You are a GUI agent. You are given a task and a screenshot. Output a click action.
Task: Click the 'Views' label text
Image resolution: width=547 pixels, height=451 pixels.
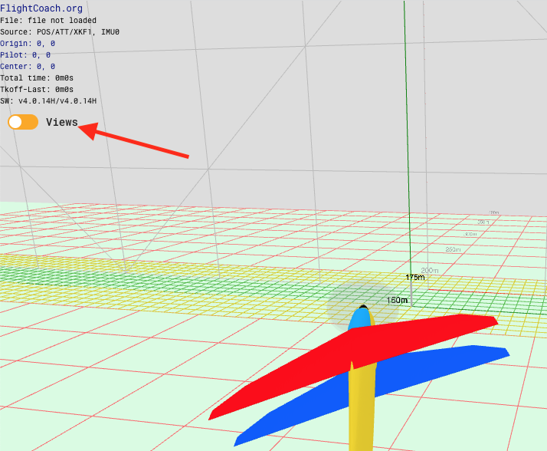(x=62, y=122)
